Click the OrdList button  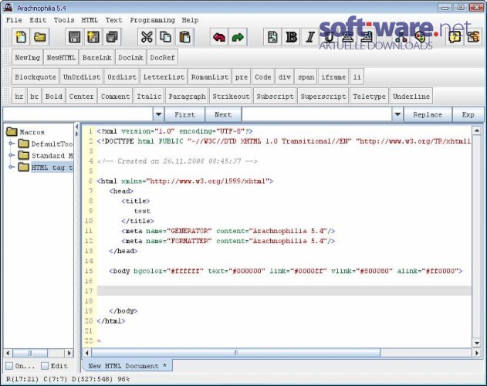coord(122,76)
